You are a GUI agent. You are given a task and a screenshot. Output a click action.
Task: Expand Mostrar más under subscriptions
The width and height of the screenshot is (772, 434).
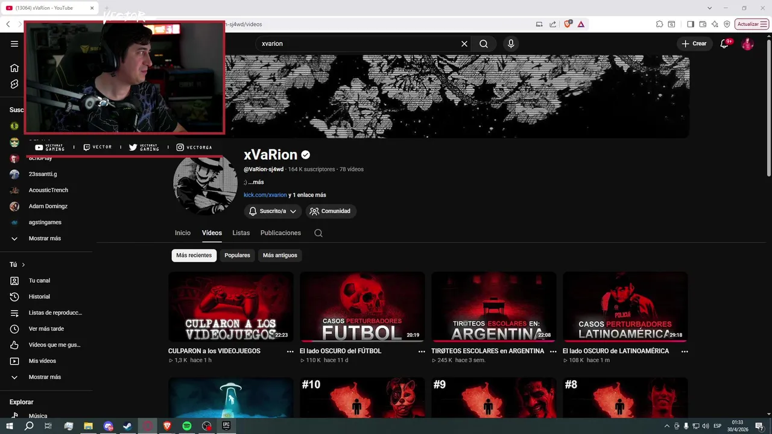click(46, 238)
